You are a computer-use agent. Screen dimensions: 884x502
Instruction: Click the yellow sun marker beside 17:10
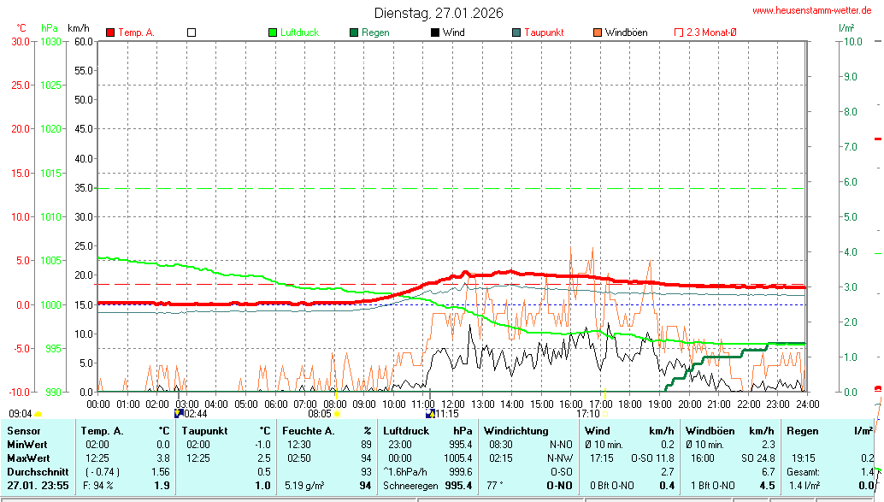tap(605, 414)
